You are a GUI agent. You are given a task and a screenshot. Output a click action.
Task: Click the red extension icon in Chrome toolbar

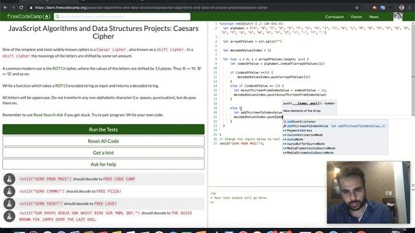tap(374, 8)
